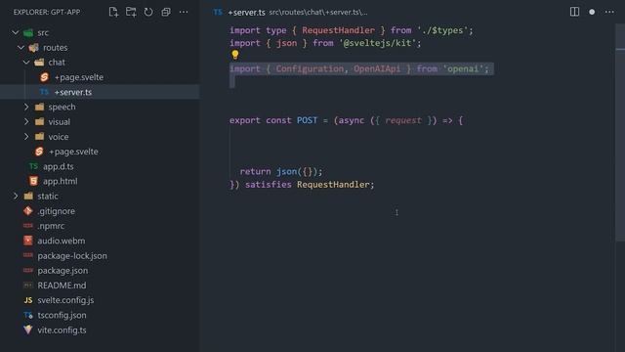Open package.json file
625x352 pixels.
click(62, 271)
